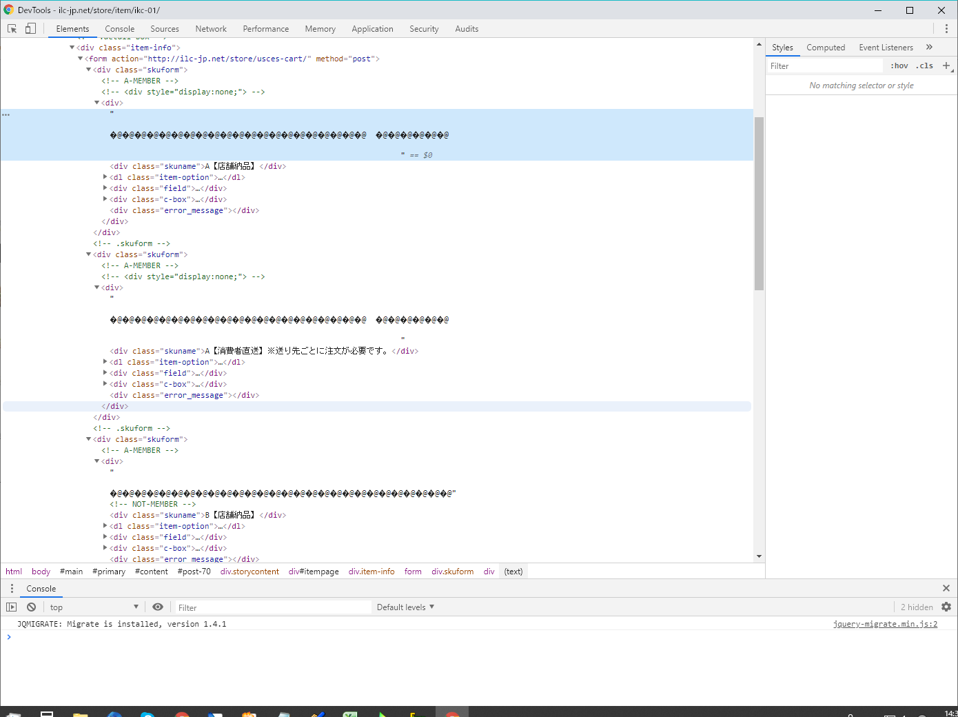Collapse the form action node
958x717 pixels.
(80, 59)
